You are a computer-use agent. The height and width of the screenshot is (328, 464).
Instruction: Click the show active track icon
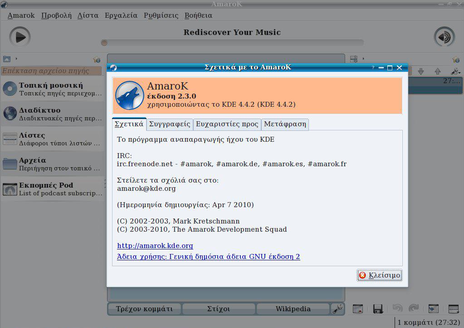click(433, 309)
